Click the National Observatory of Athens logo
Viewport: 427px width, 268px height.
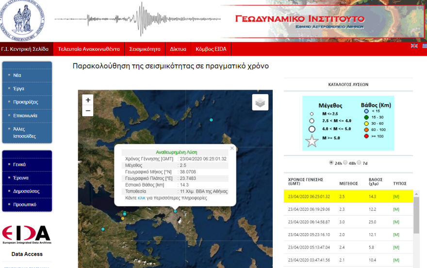click(x=22, y=20)
